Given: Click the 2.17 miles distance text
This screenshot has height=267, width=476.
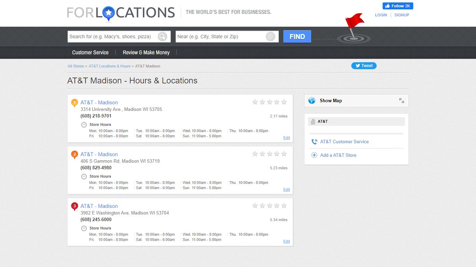Looking at the screenshot, I should pos(279,116).
